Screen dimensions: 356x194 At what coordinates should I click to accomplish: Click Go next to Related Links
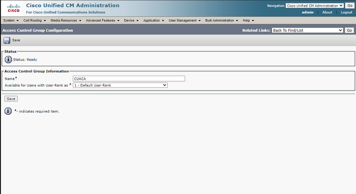point(349,30)
